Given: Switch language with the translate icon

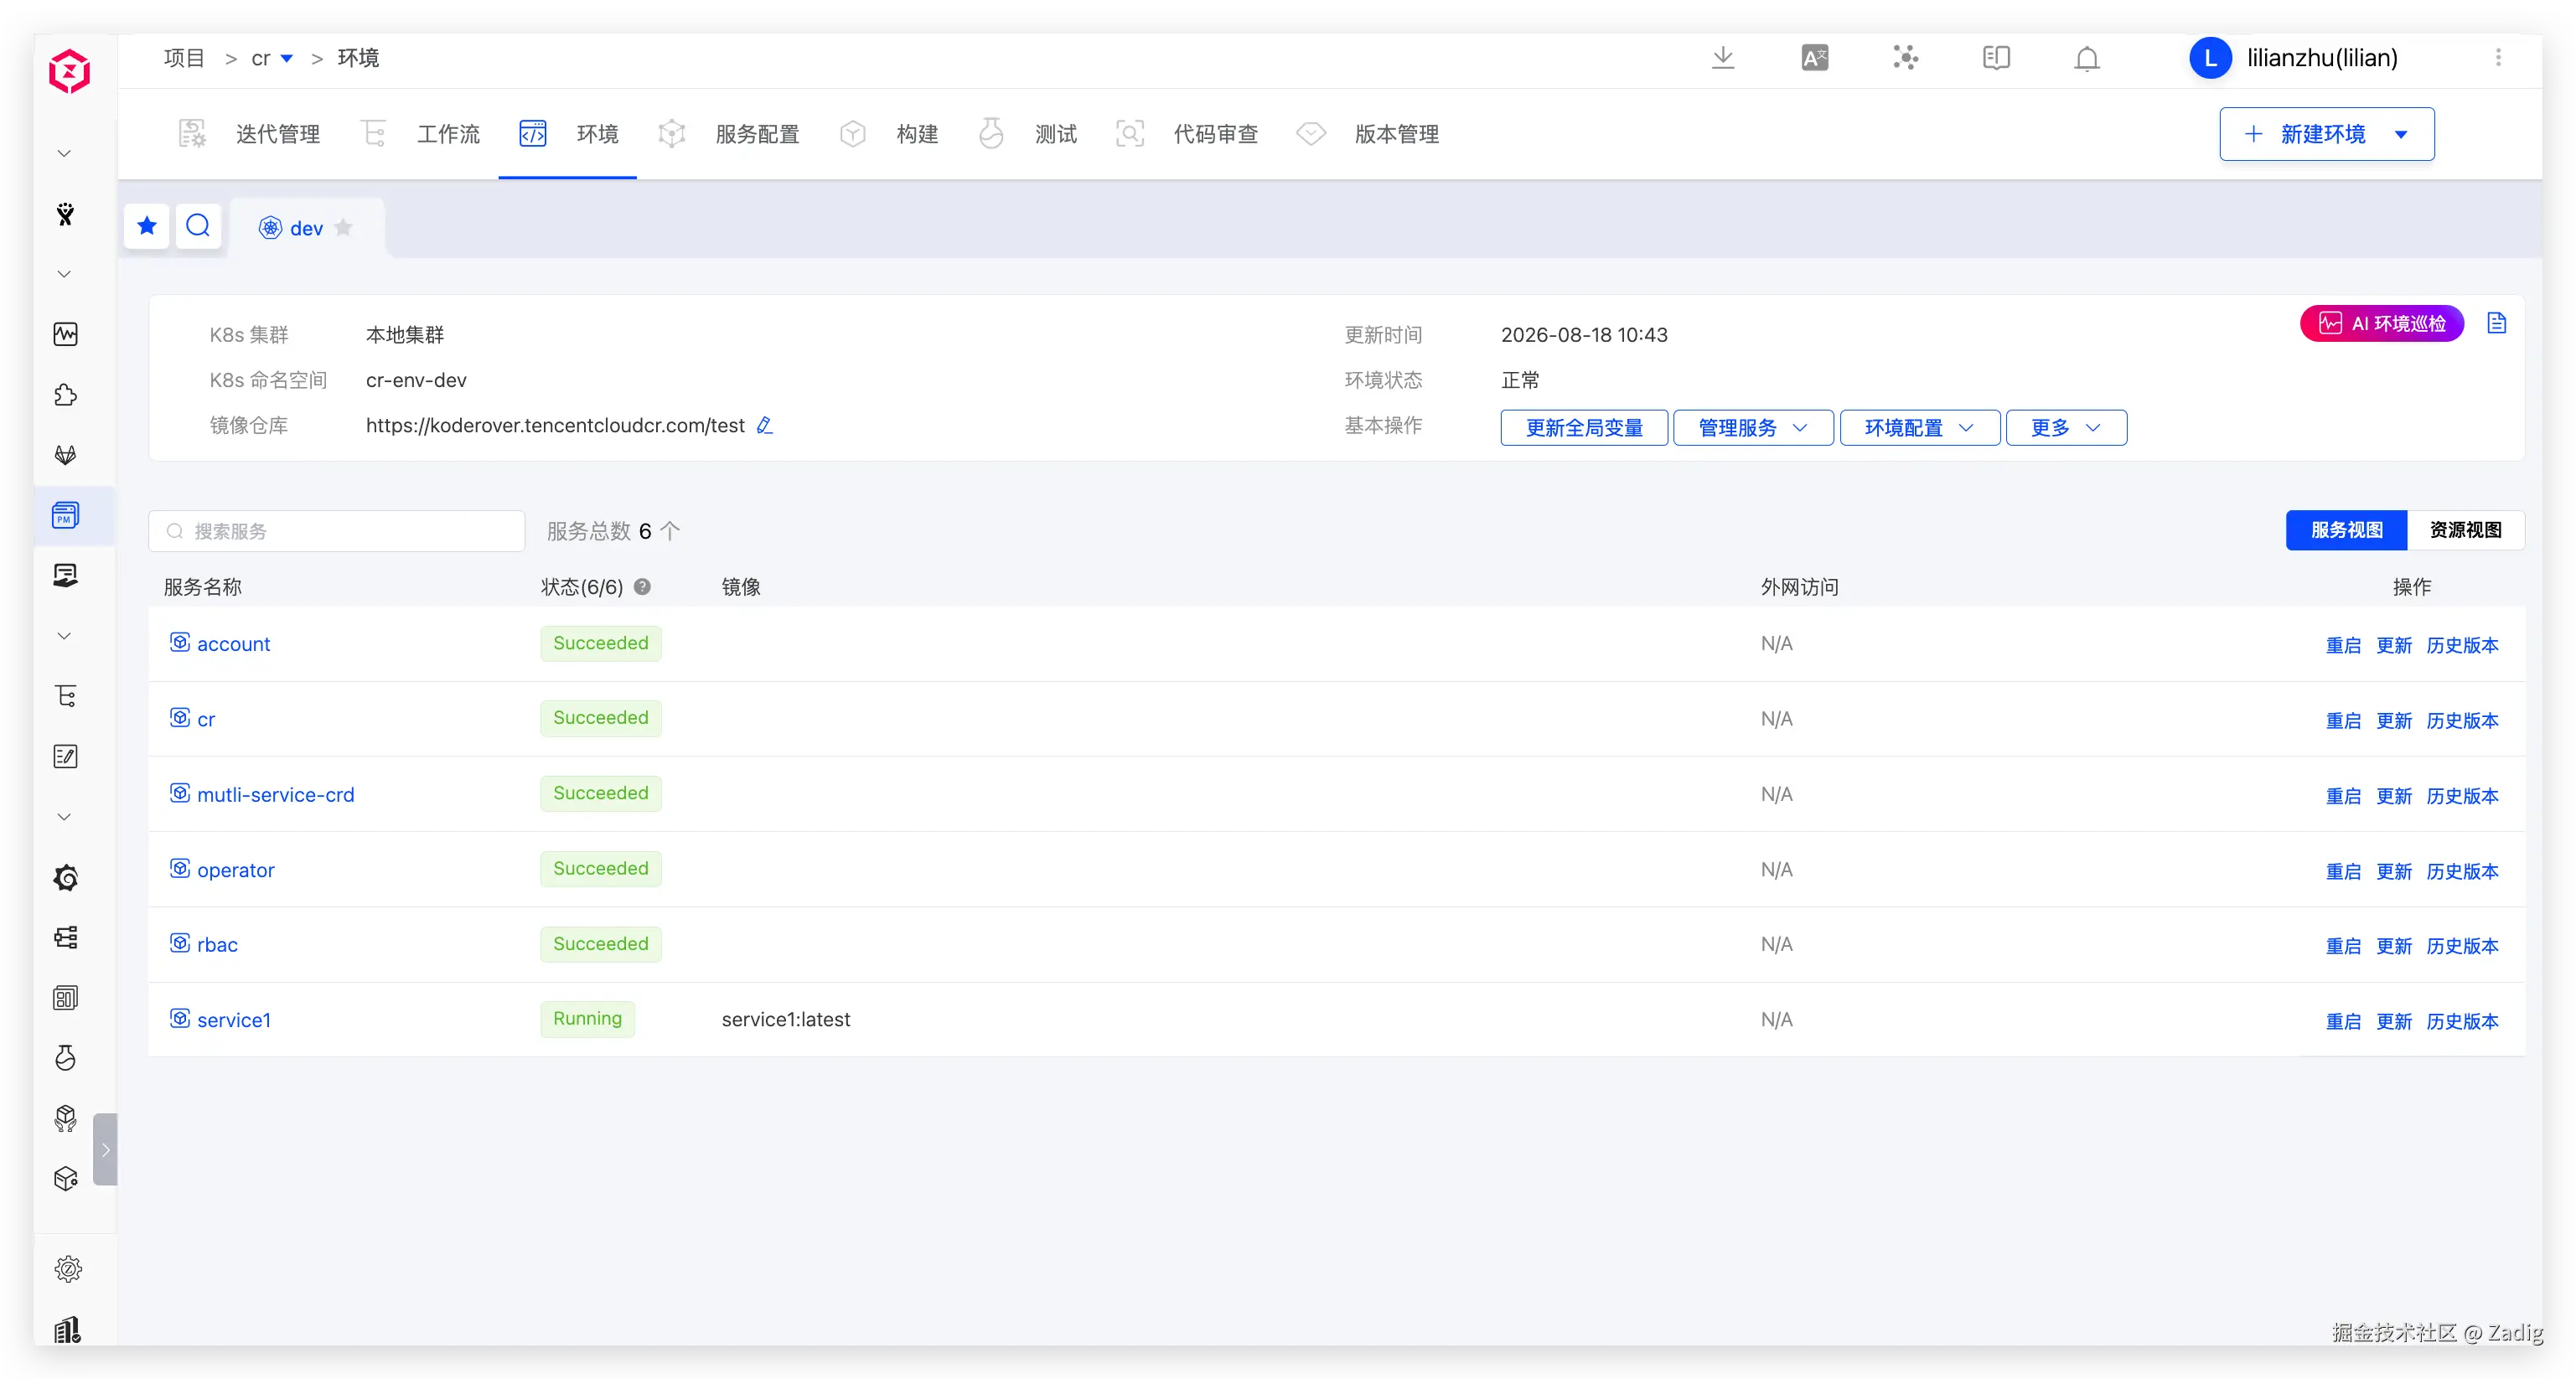Looking at the screenshot, I should pos(1814,58).
